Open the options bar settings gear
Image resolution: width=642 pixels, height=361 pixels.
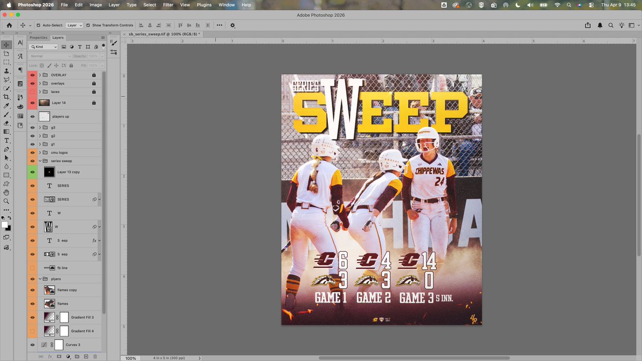click(x=233, y=25)
